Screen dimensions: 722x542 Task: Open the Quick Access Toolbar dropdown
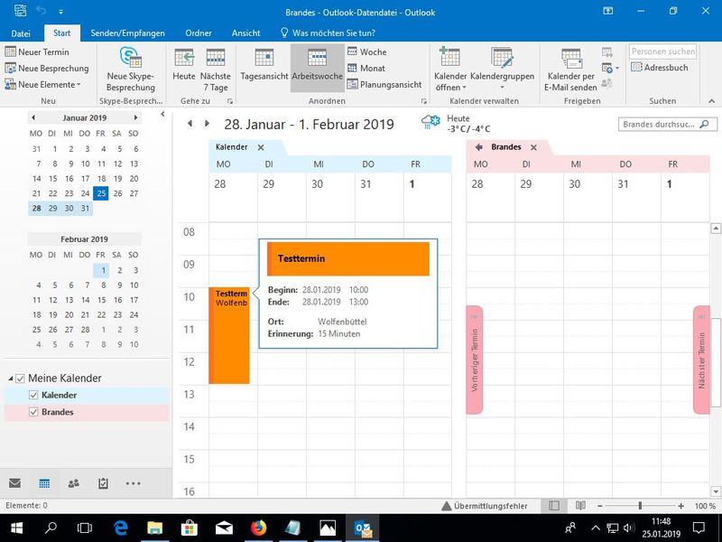(x=60, y=12)
